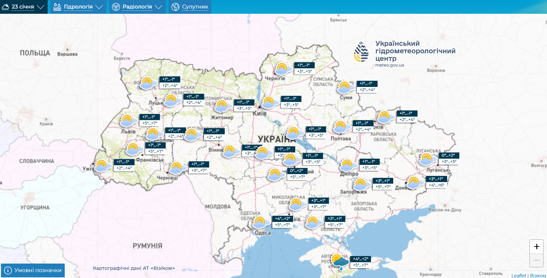Viewport: 547px width, 278px height.
Task: Zoom out with the minus button
Action: (536, 260)
